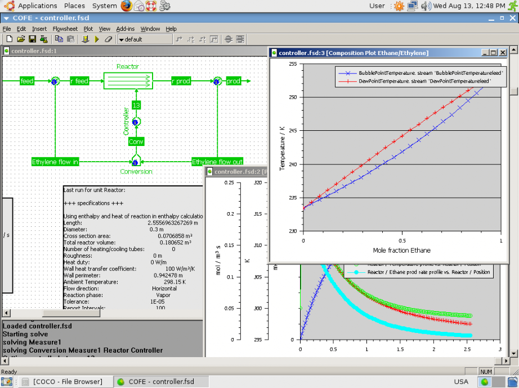This screenshot has height=388, width=519.
Task: Launch Firefox from the top panel
Action: pyautogui.click(x=126, y=6)
